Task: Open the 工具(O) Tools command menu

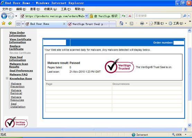Action: click(177, 23)
